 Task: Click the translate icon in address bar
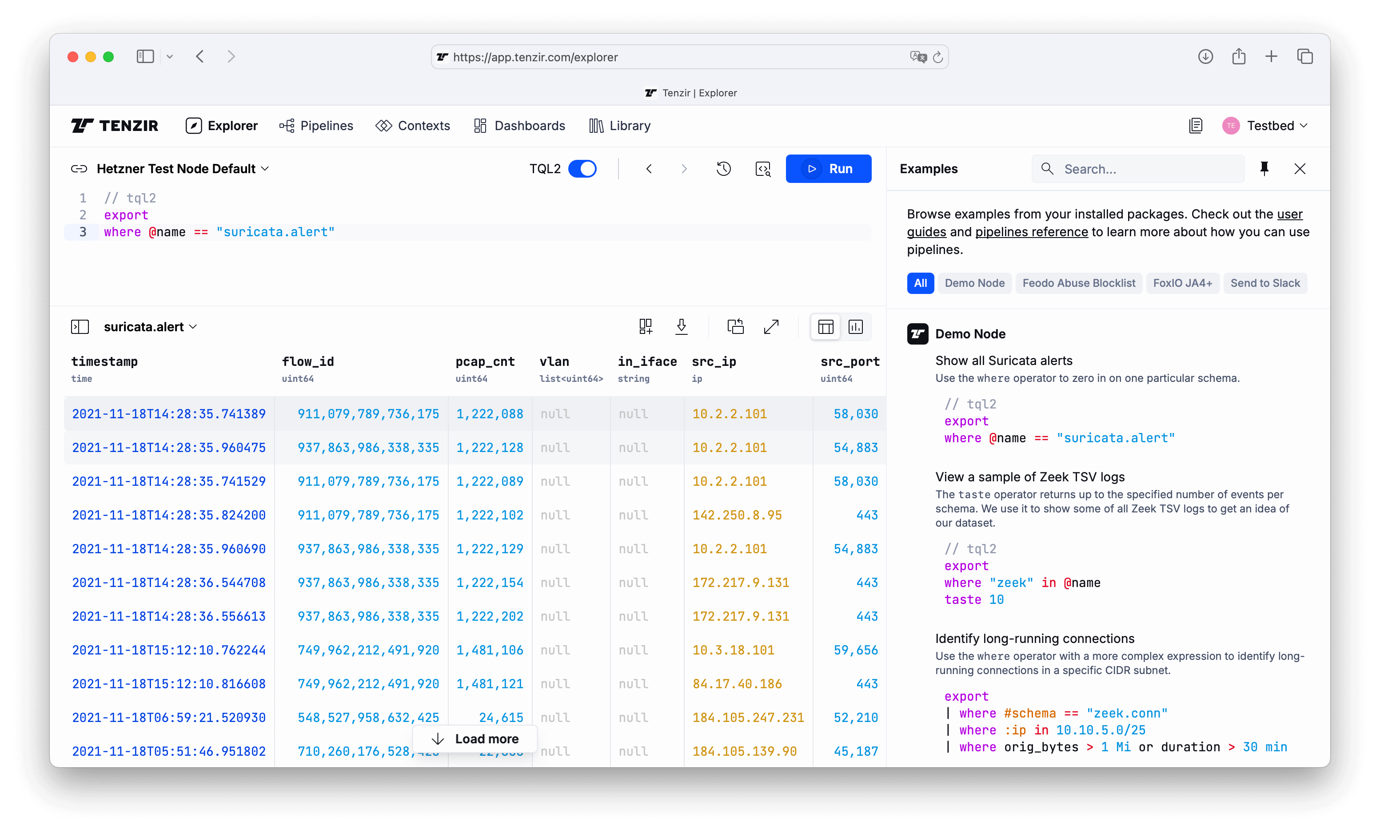918,57
